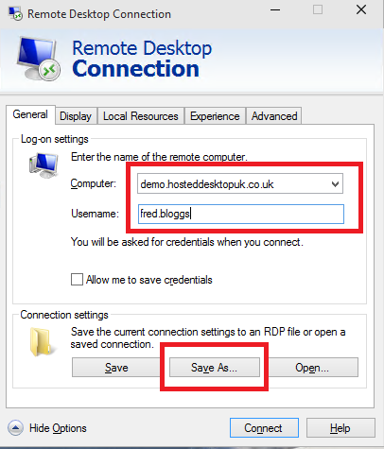Go to the Advanced tab
Screen dimensions: 384x449
pos(274,116)
